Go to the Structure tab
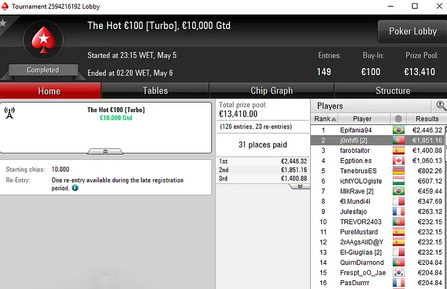 pyautogui.click(x=392, y=91)
